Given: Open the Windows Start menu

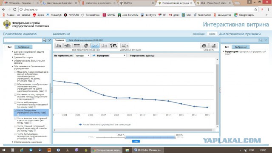Looking at the screenshot, I should (4, 150).
